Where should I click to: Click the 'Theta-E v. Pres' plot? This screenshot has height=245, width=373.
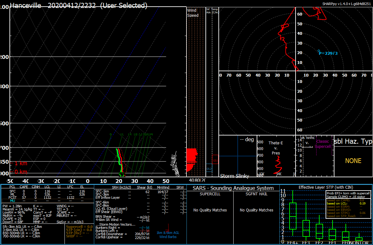tap(276, 156)
